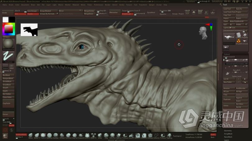Viewport: 252px width, 141px height.
Task: Select the white main color swatch
Action: click(6, 20)
